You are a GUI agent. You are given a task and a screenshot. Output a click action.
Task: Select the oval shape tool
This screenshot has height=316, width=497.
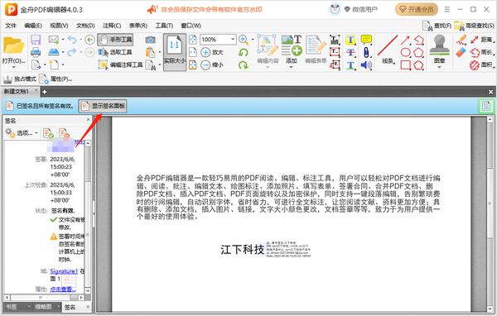point(405,52)
